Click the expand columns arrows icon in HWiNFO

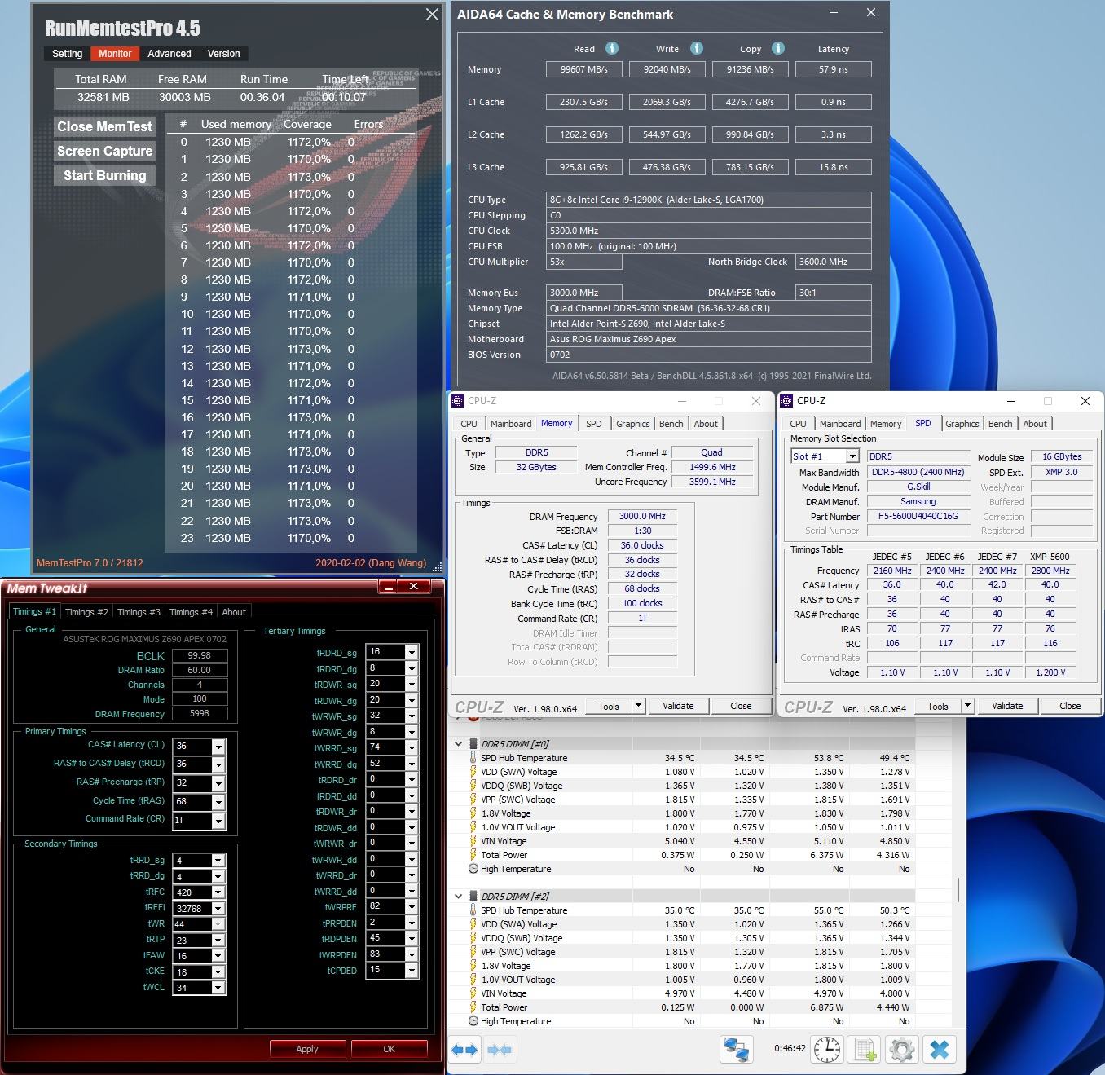464,1050
